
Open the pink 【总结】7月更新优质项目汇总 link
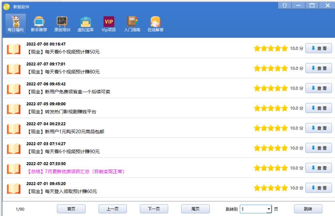click(x=76, y=172)
